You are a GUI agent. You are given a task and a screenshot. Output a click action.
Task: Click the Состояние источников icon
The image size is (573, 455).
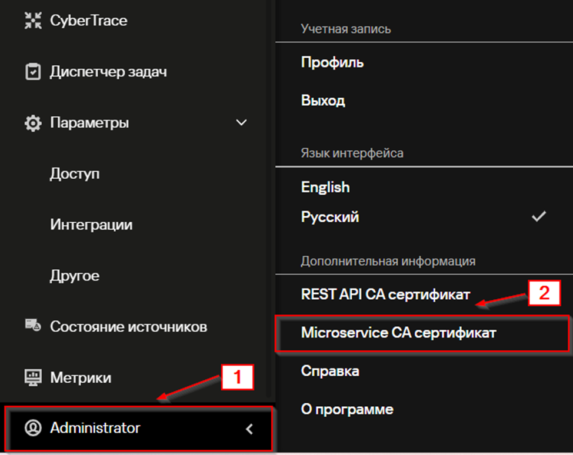click(x=33, y=327)
